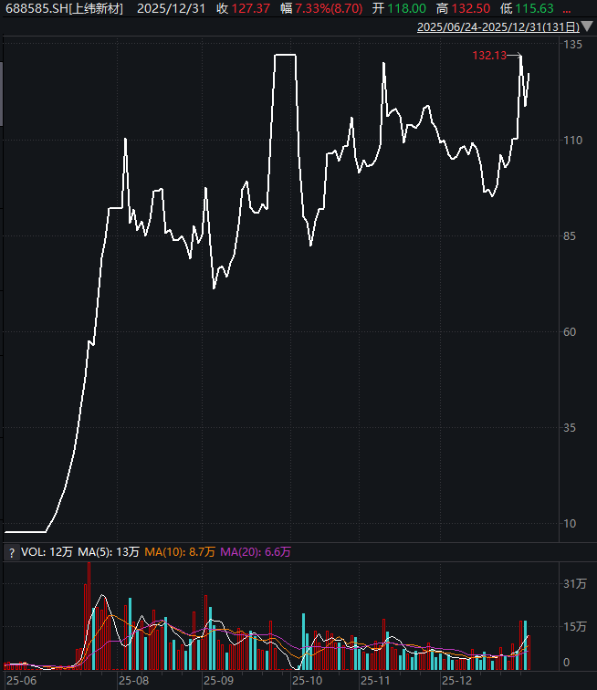Click the 132.13 peak price marker

pyautogui.click(x=489, y=56)
